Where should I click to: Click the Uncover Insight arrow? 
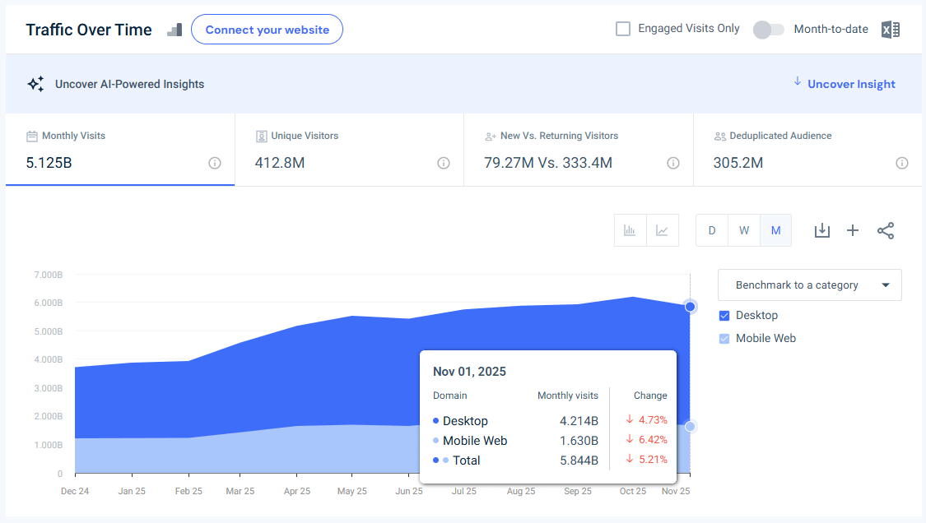(x=797, y=83)
